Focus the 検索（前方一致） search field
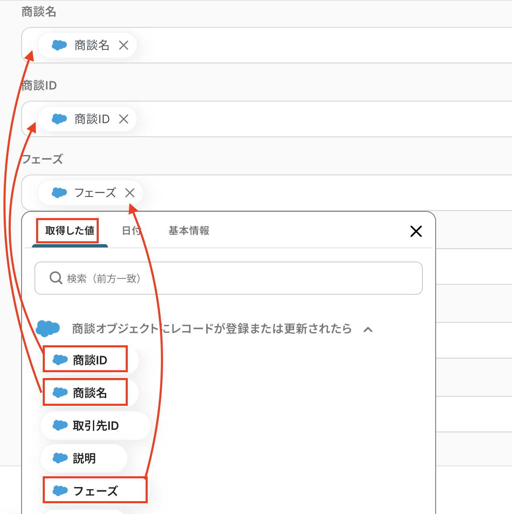The height and width of the screenshot is (514, 512). (x=229, y=278)
